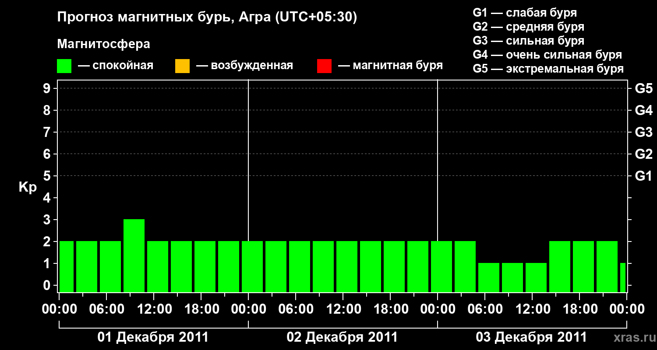
Task: Click the 'G5 — экстремальная буря' line
Action: (548, 69)
